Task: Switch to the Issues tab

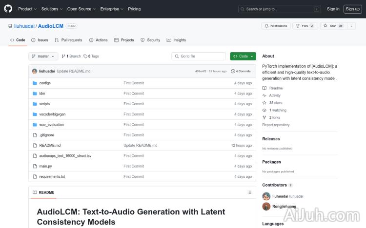Action: [x=40, y=40]
